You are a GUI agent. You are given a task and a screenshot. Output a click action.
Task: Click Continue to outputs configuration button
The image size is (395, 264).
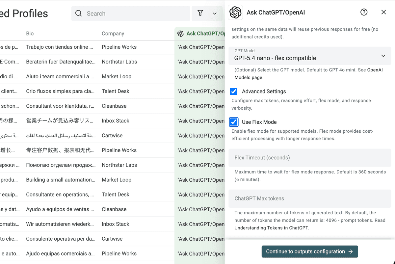310,251
